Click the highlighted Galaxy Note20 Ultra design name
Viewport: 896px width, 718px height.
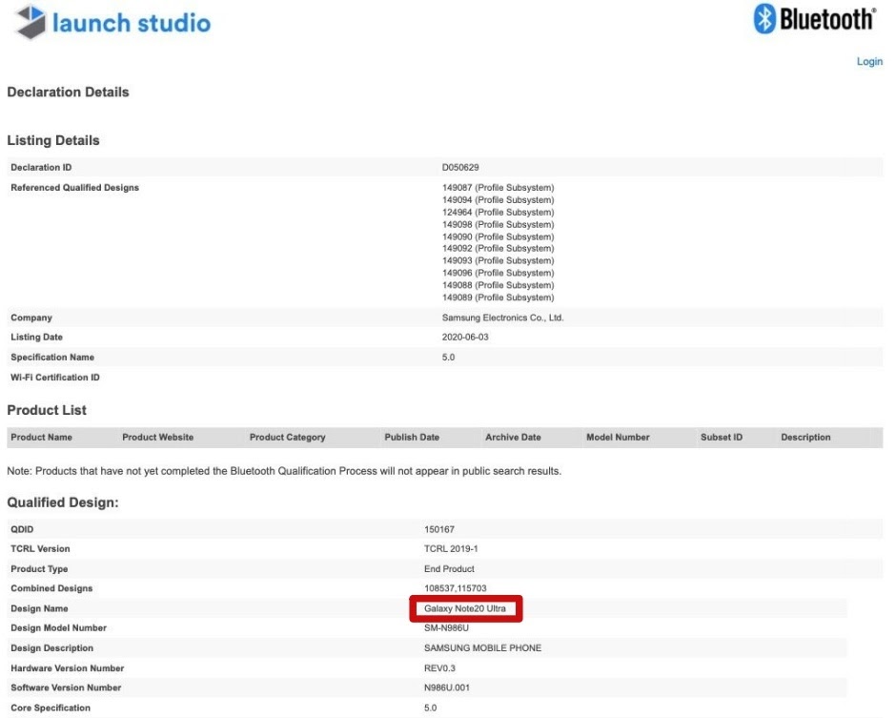(465, 608)
